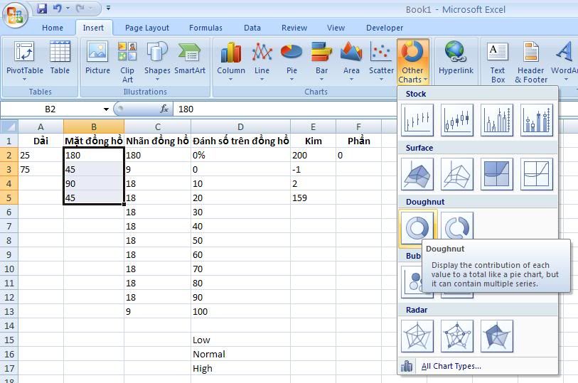Open the Clip Art tool
Screen dimensions: 578x383
tap(127, 62)
